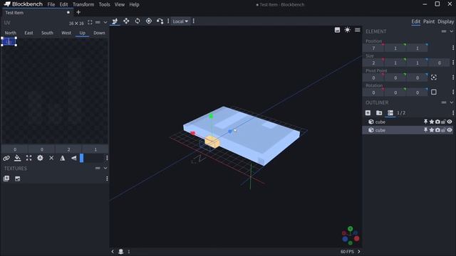Image resolution: width=456 pixels, height=256 pixels.
Task: Center the pivot point icon
Action: click(434, 78)
